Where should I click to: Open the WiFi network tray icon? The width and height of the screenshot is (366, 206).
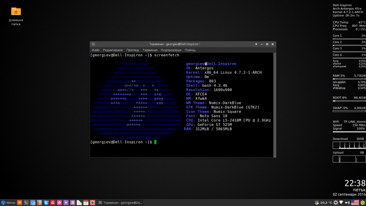341,202
